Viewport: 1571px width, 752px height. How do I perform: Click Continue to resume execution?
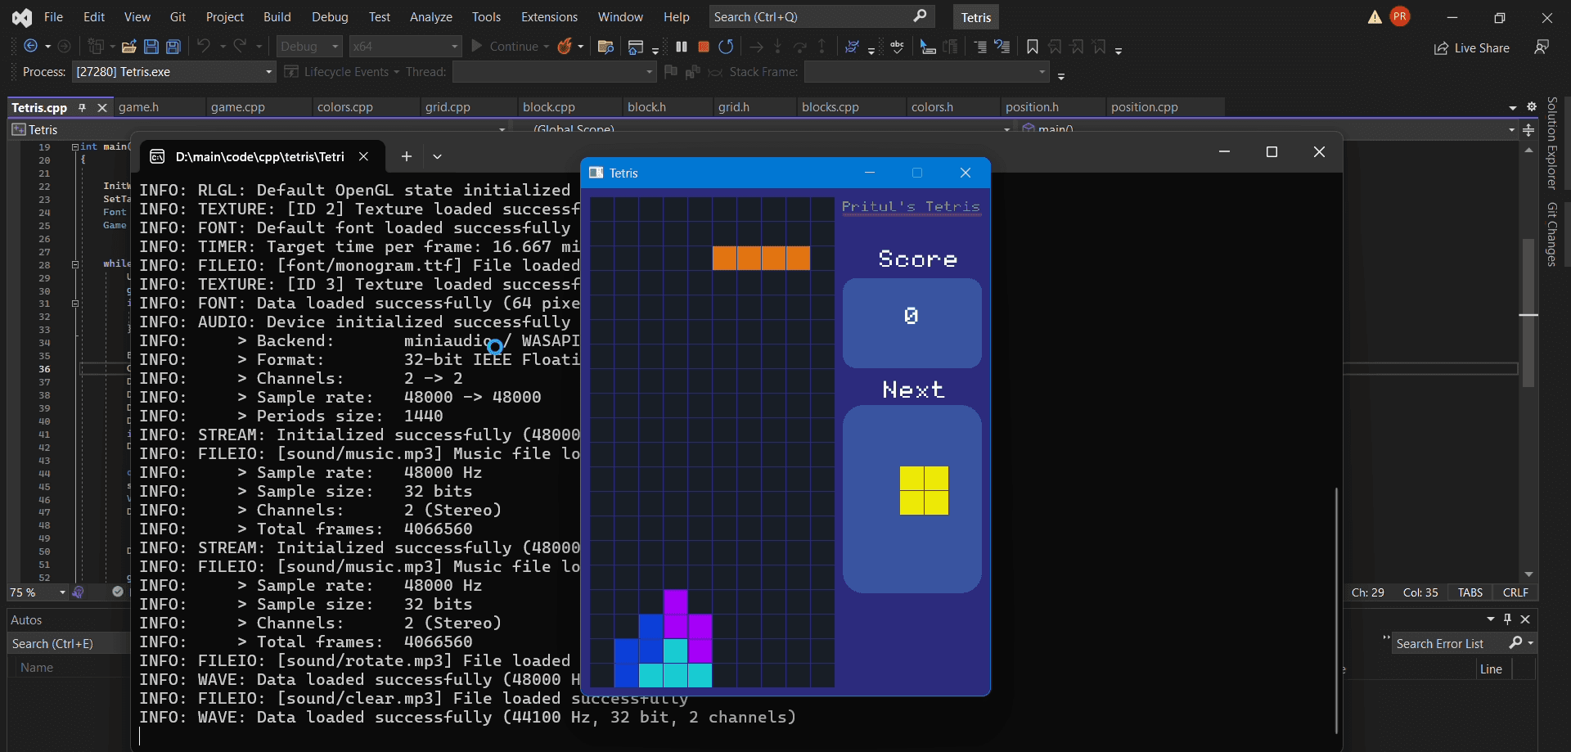[x=506, y=47]
